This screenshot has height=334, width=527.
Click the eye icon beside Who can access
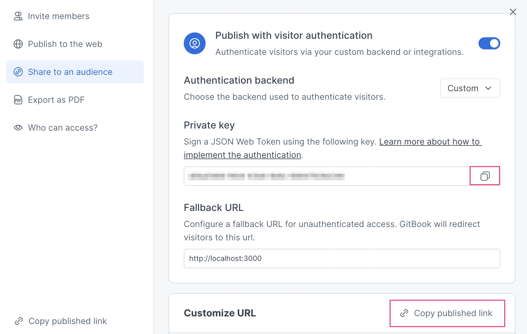click(x=18, y=128)
